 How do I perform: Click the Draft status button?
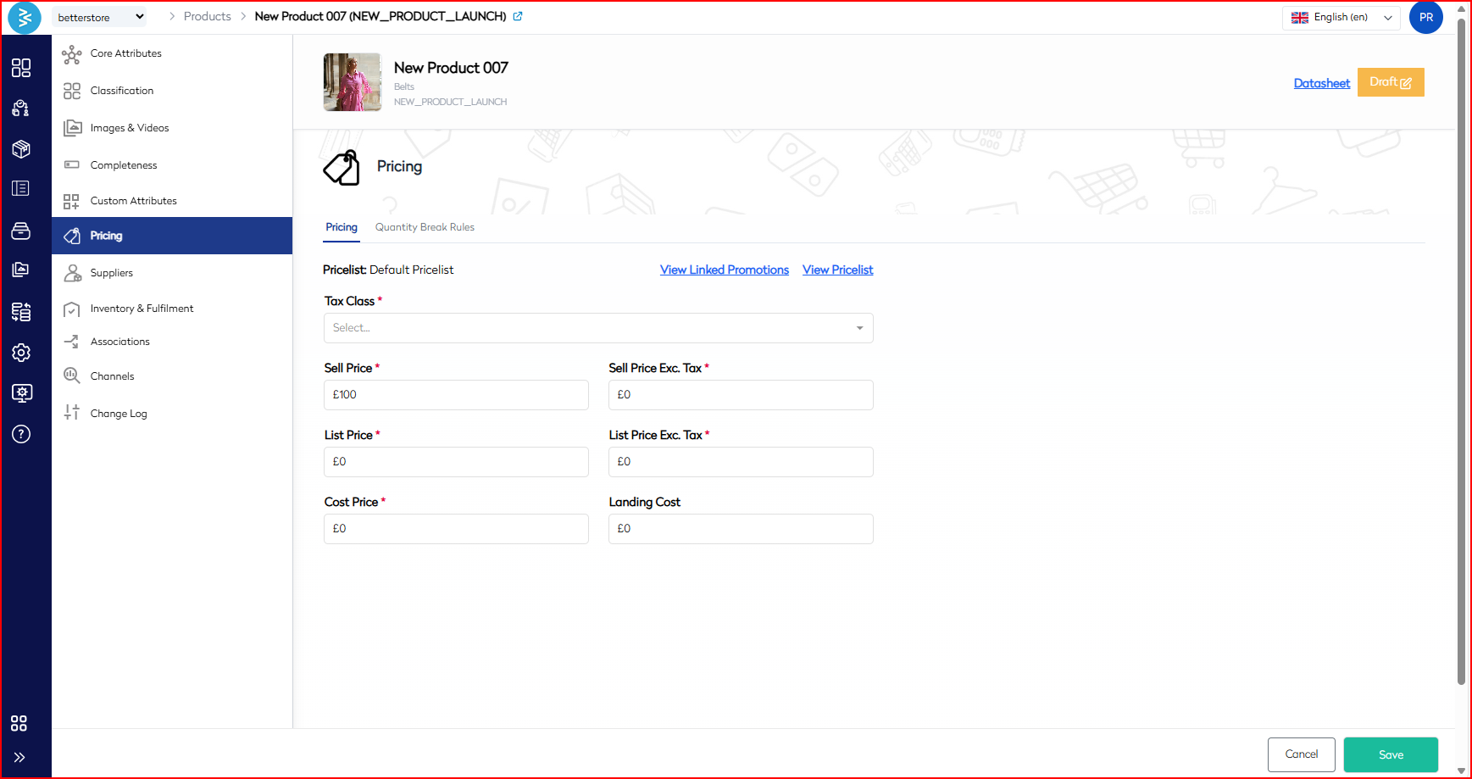(1390, 82)
